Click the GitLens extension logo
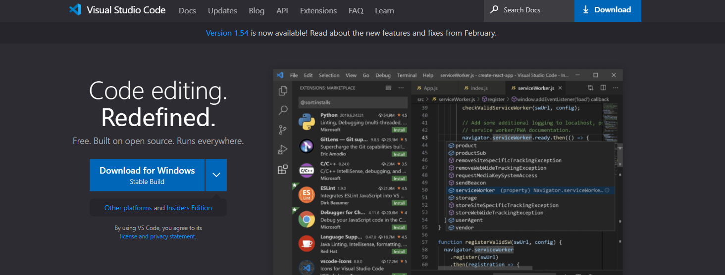725x275 pixels. click(x=307, y=146)
